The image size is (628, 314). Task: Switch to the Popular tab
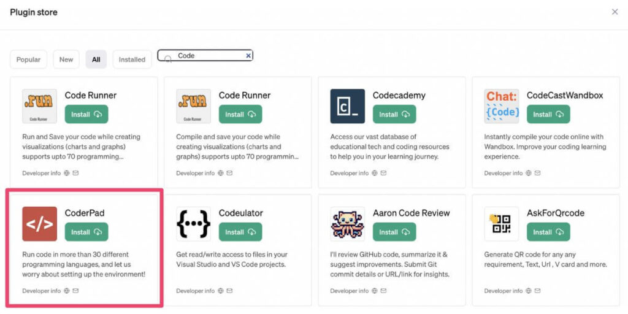tap(28, 59)
